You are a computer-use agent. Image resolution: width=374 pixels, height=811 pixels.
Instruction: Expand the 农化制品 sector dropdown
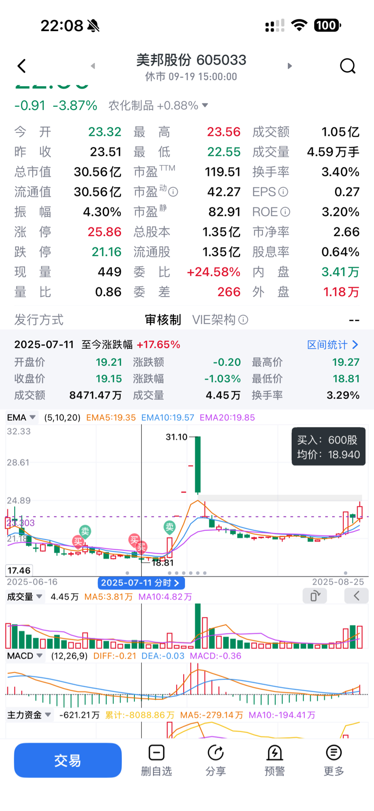(205, 105)
